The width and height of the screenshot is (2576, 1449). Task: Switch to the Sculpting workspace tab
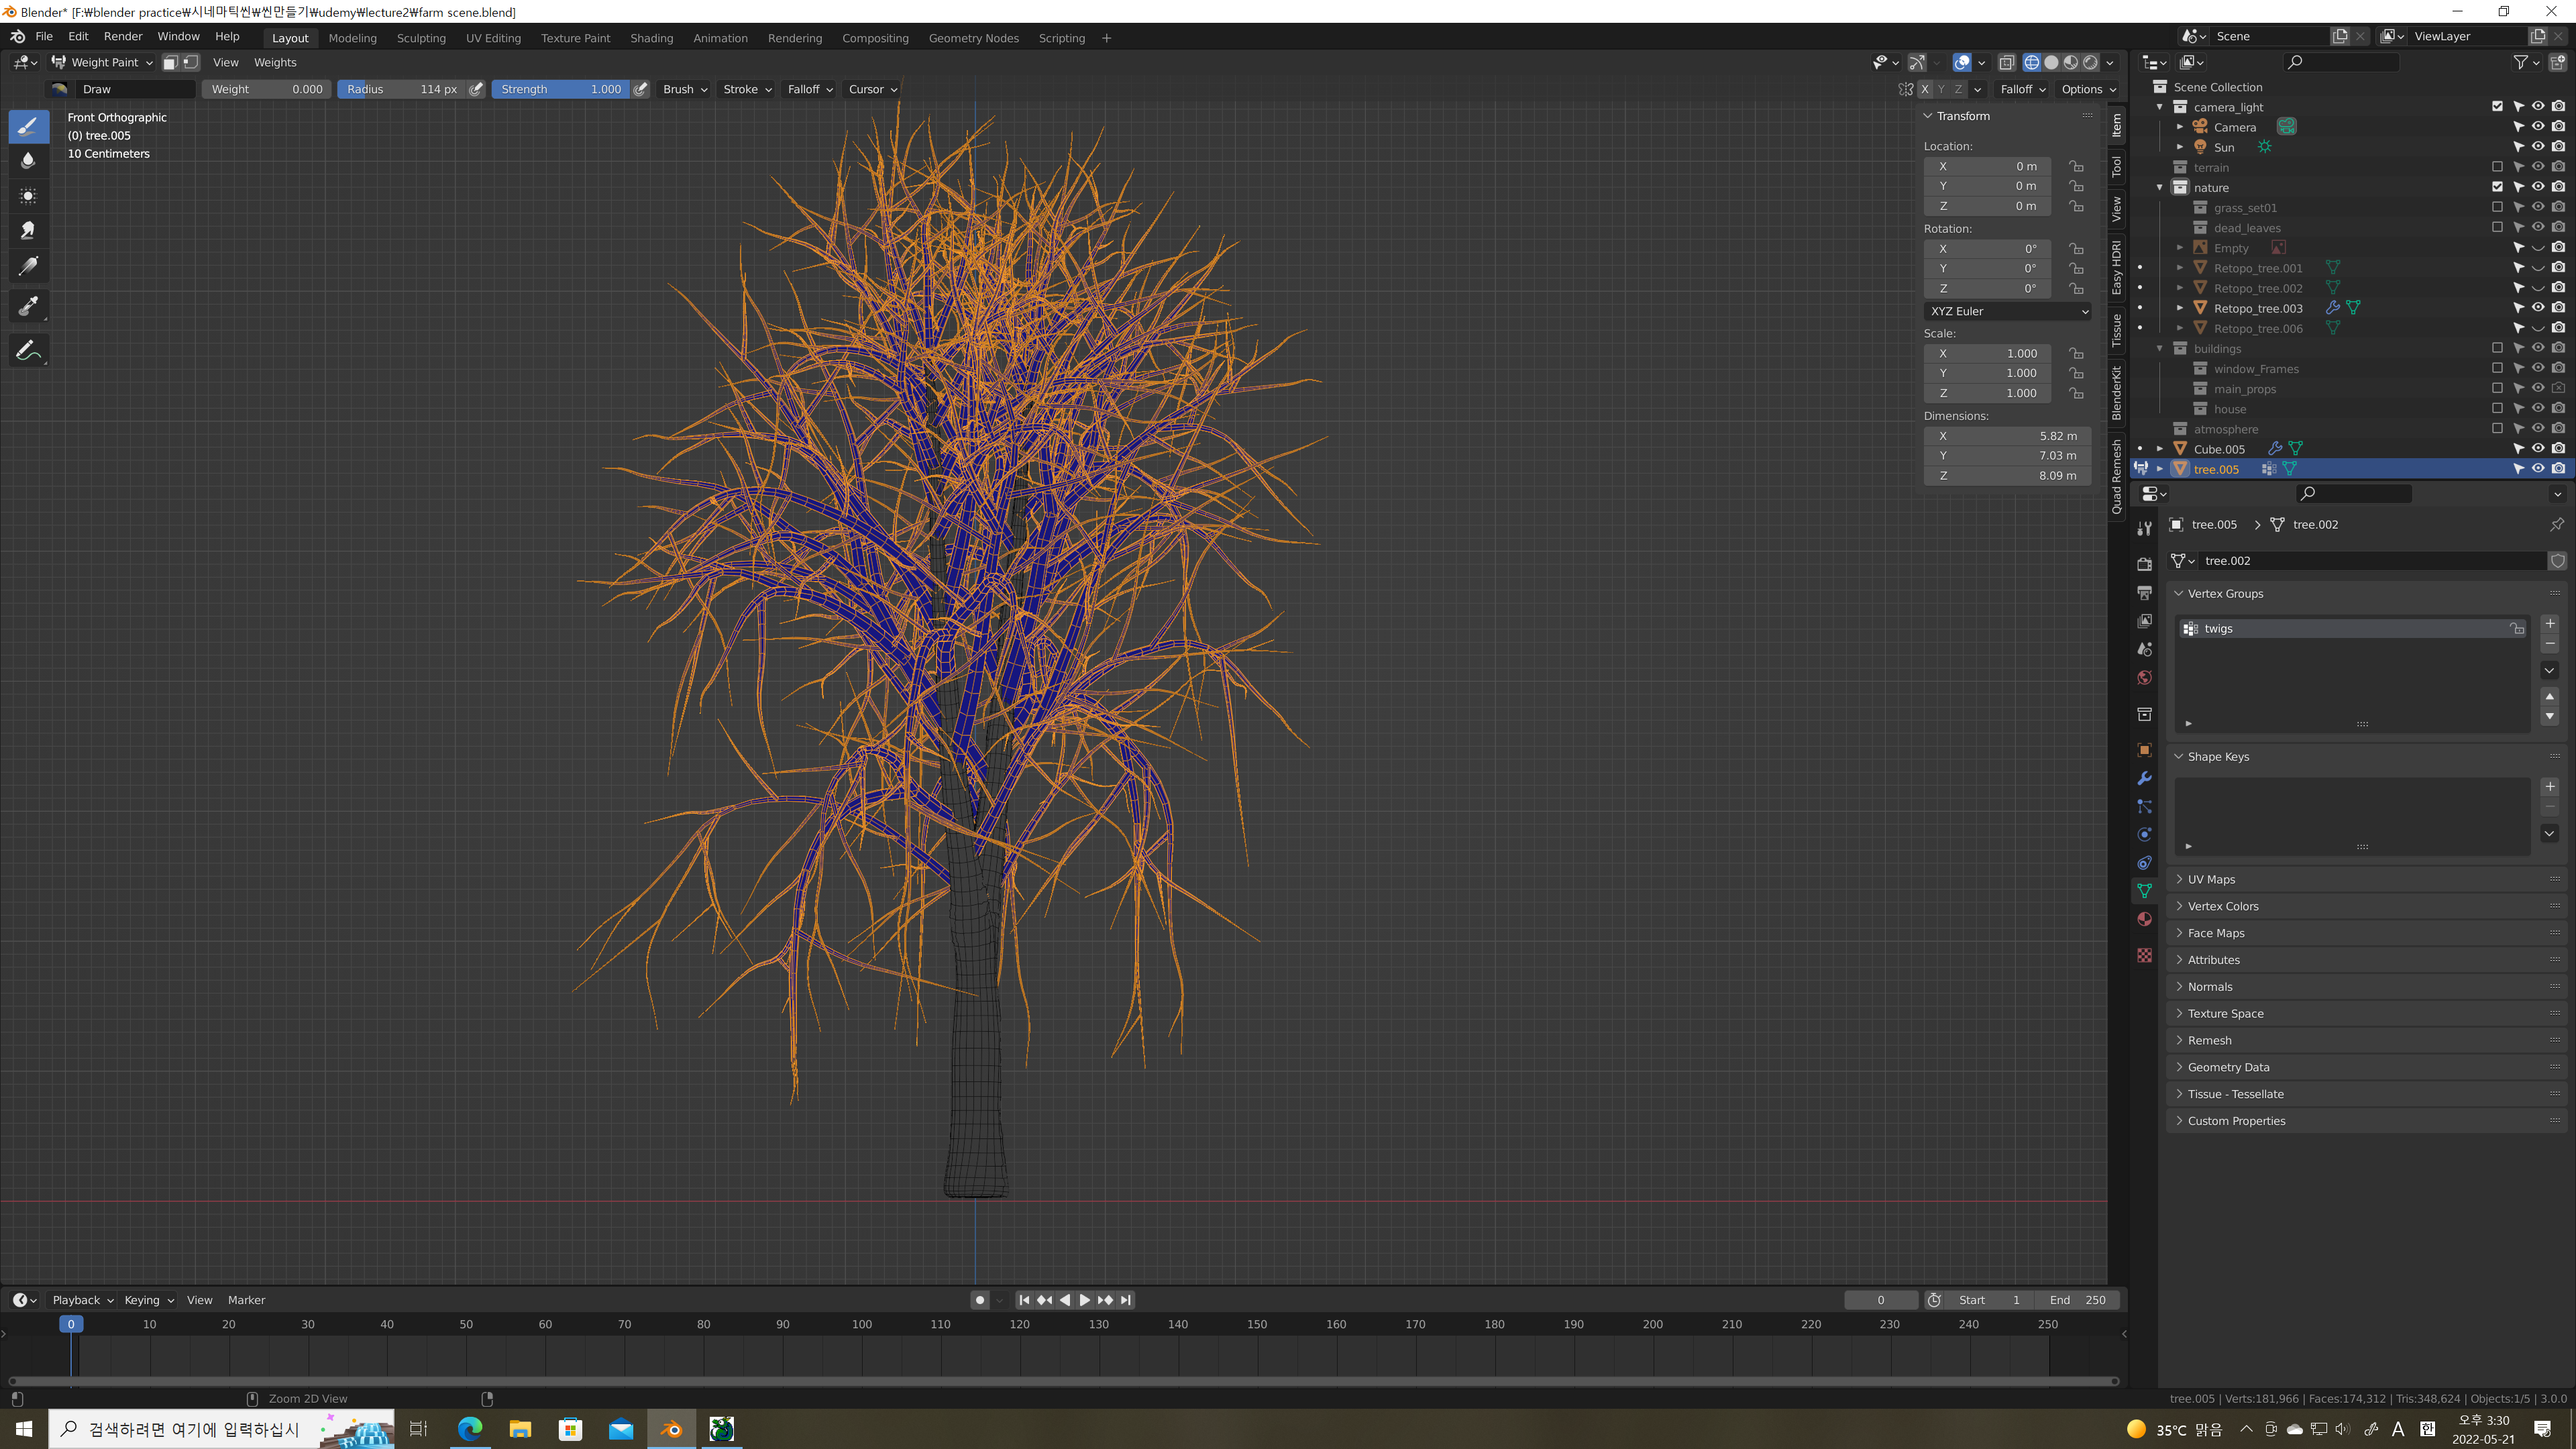(421, 38)
